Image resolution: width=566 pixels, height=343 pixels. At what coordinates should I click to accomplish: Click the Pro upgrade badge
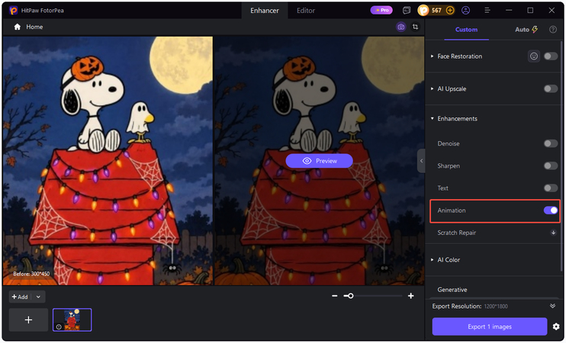(381, 10)
